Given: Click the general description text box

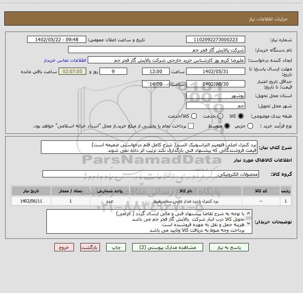Looking at the screenshot, I should [149, 147].
